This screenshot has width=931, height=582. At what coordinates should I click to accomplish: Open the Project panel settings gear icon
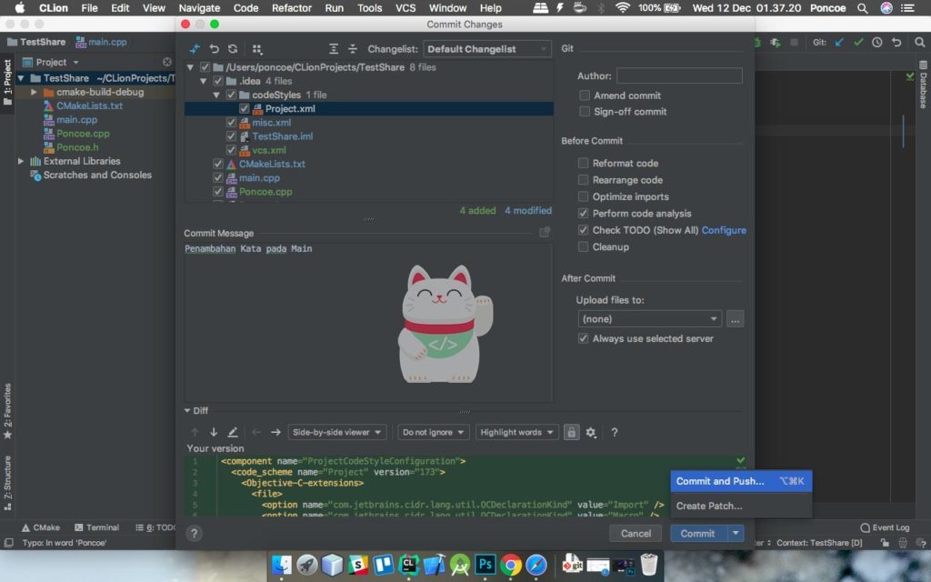point(167,62)
